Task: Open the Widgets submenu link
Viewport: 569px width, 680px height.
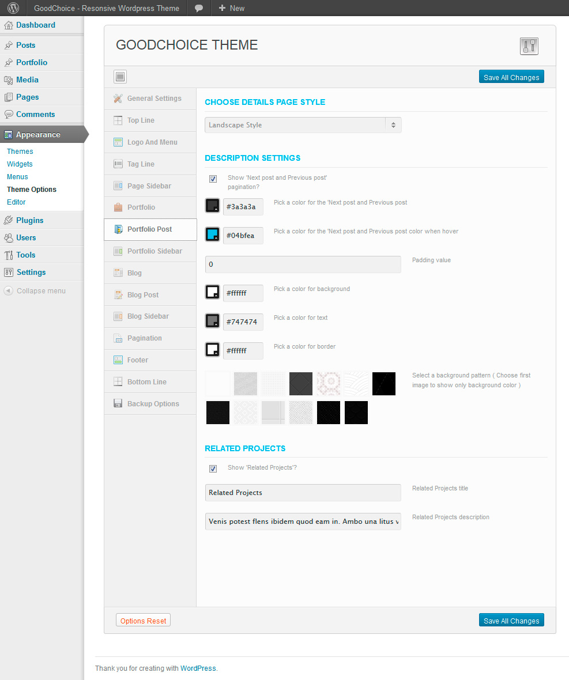Action: [20, 164]
